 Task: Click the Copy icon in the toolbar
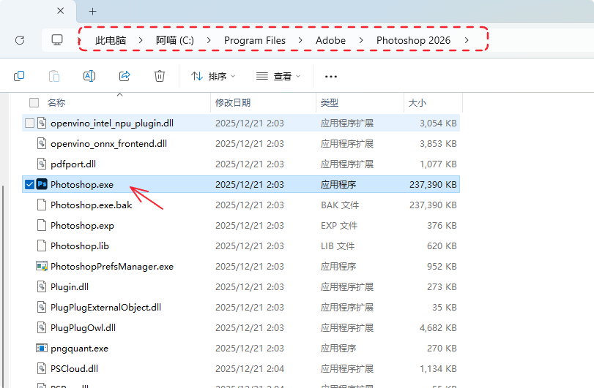click(x=19, y=76)
